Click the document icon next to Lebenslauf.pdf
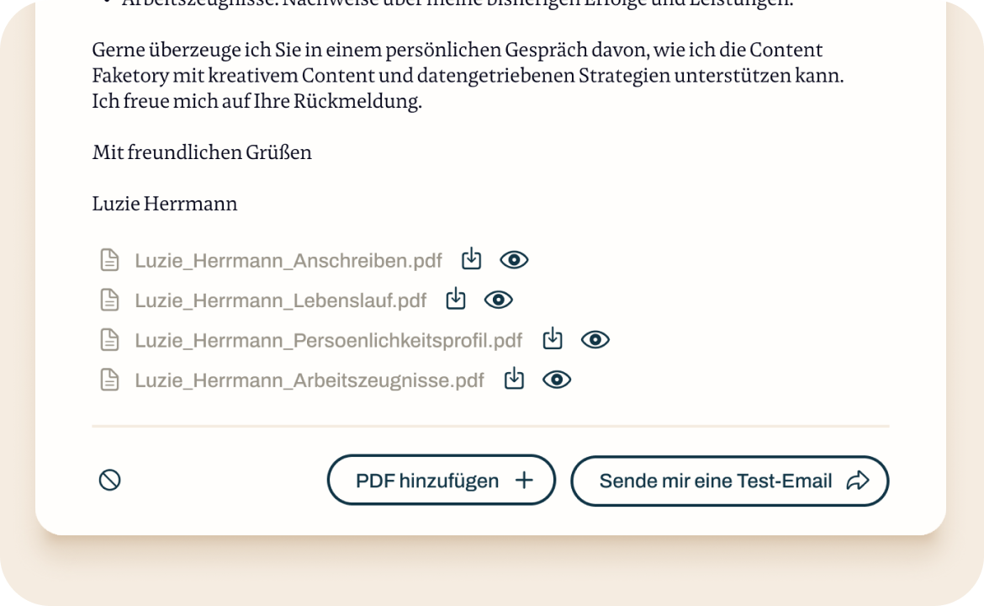The image size is (984, 606). pyautogui.click(x=108, y=299)
